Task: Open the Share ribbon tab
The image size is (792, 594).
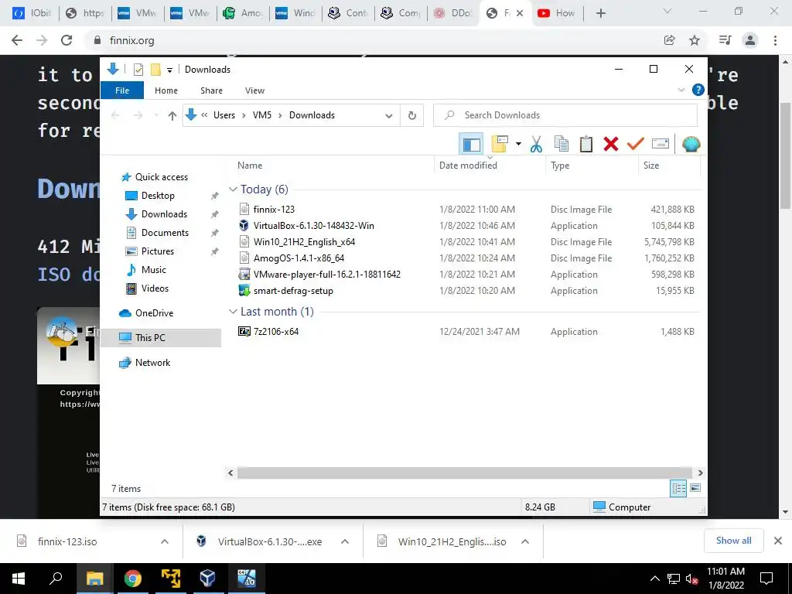Action: coord(211,90)
